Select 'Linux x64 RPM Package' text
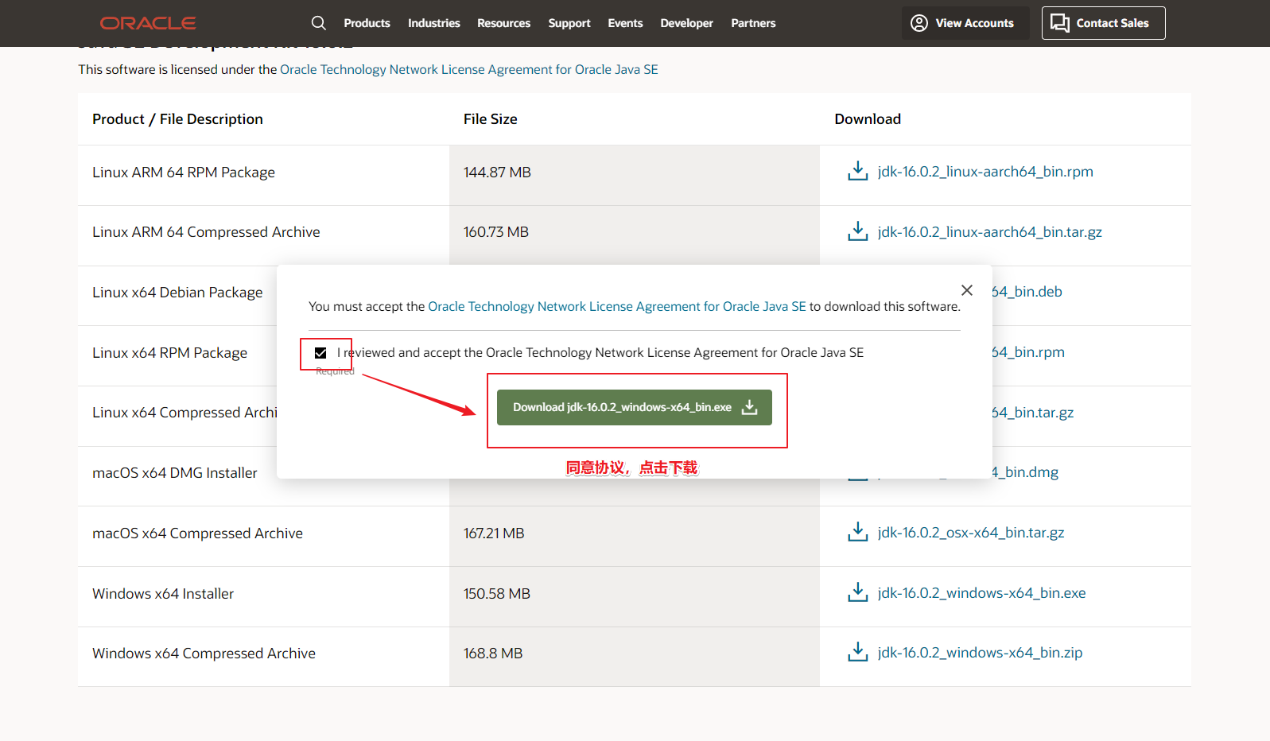The height and width of the screenshot is (741, 1270). click(169, 352)
